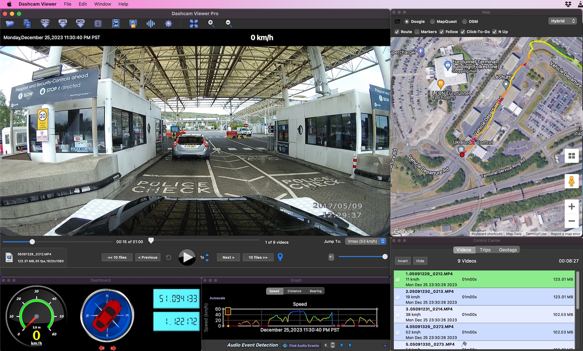
Task: Export the MOV clip from the toolbar
Action: pos(80,24)
